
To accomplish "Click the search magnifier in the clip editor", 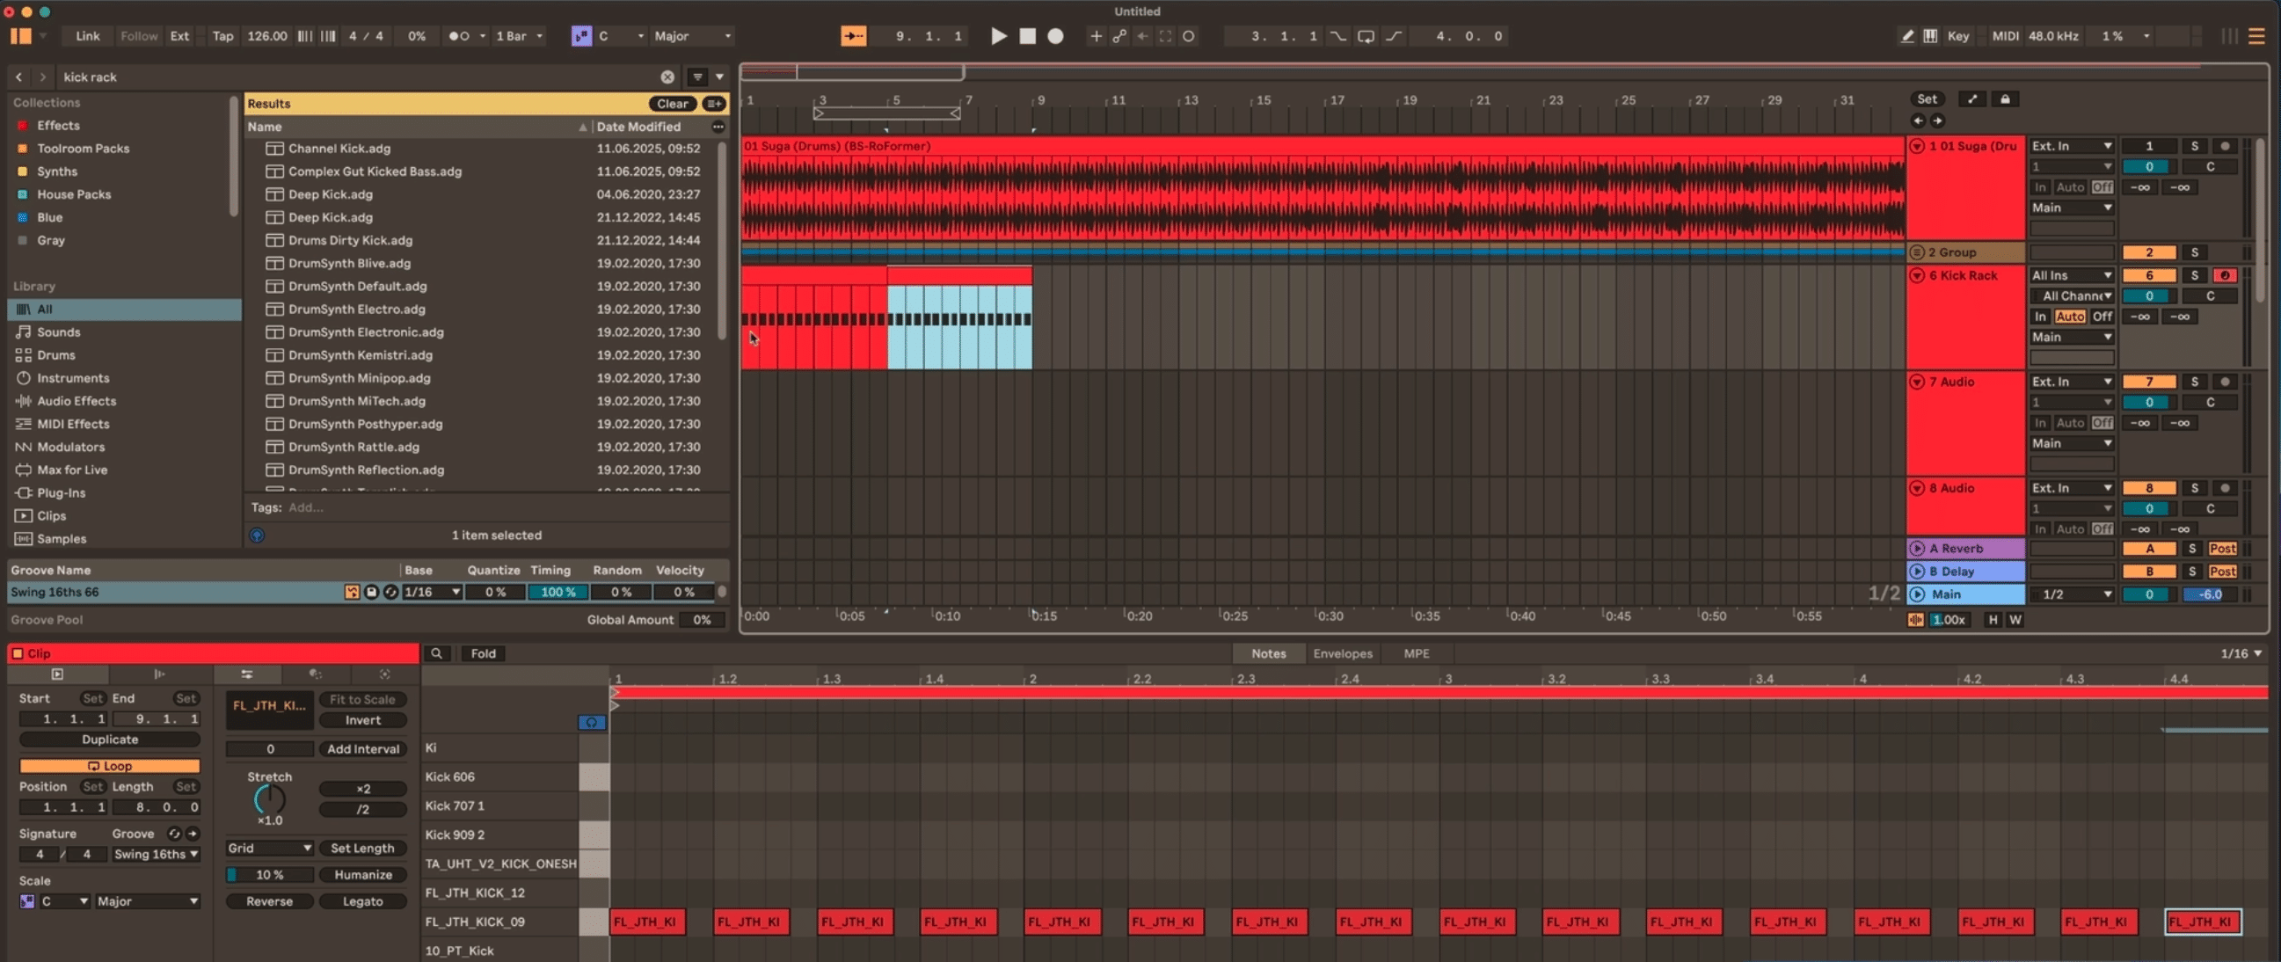I will click(437, 652).
